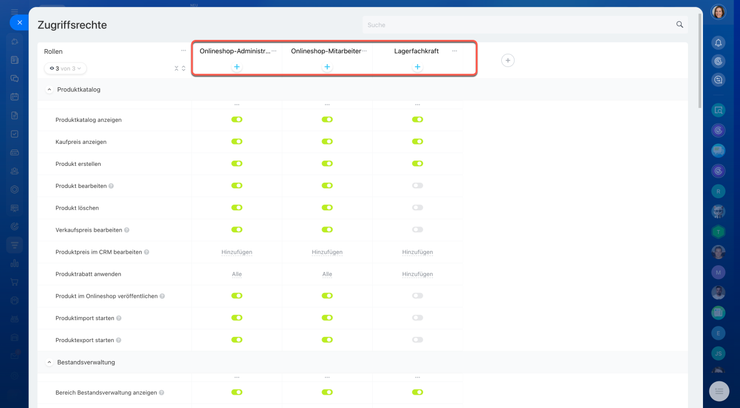Toggle Verkaufspreis bearbeiten for Onlineshop-Administrator
This screenshot has height=408, width=740.
click(237, 229)
